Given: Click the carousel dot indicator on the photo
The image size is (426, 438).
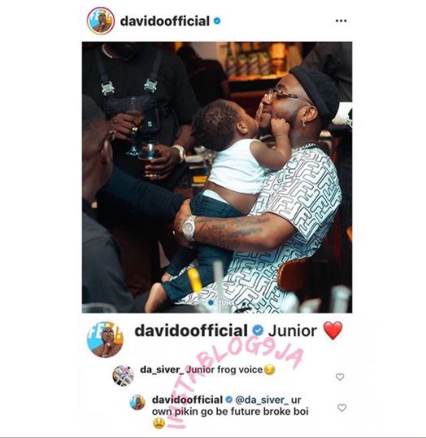Looking at the screenshot, I should point(211,303).
